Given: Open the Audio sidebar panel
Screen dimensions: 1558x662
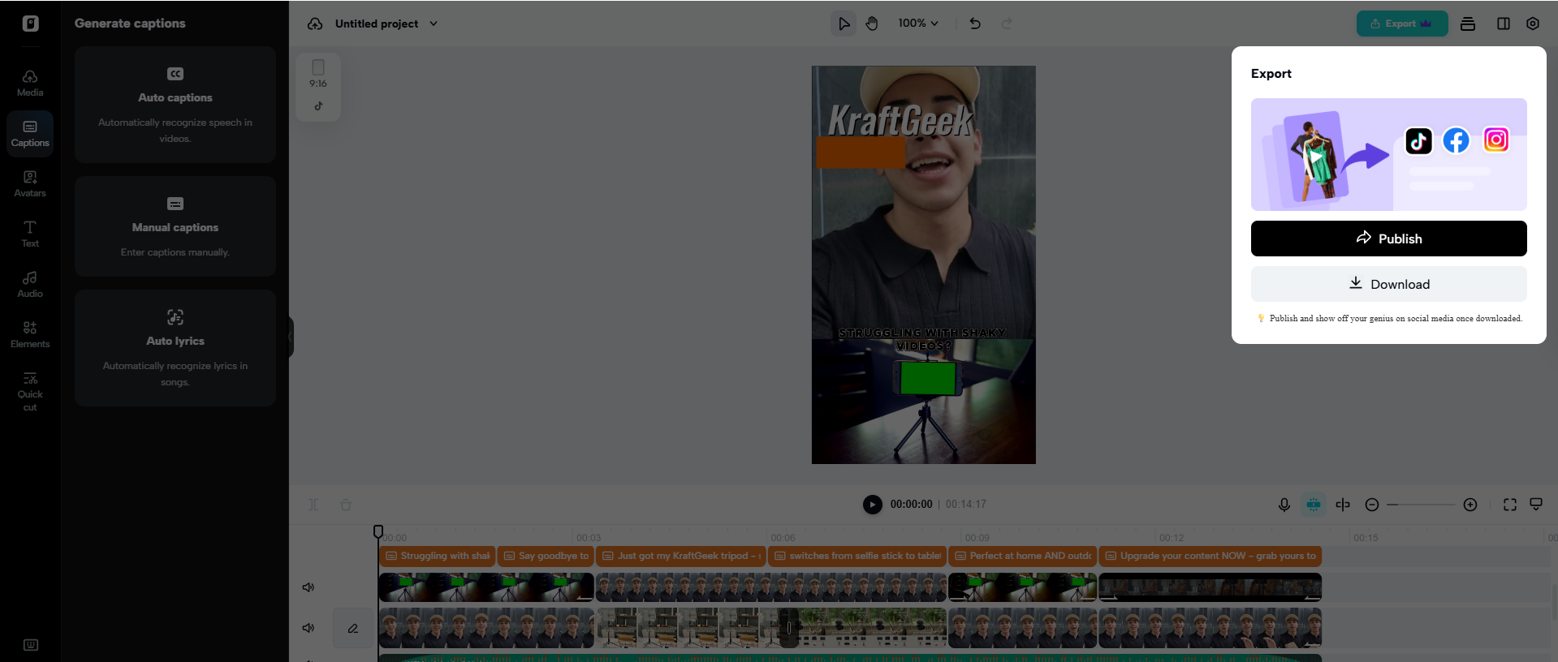Looking at the screenshot, I should click(30, 284).
